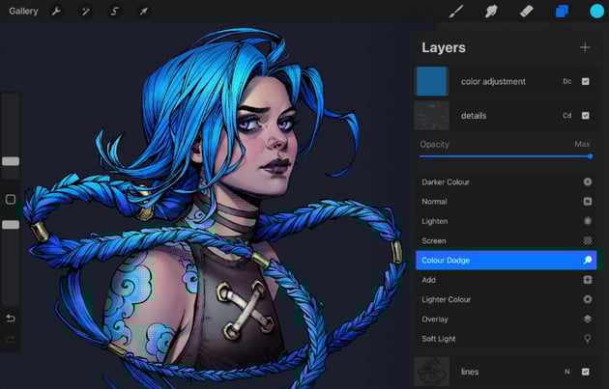Toggle visibility of color adjustment layer
The image size is (609, 389).
coord(585,81)
